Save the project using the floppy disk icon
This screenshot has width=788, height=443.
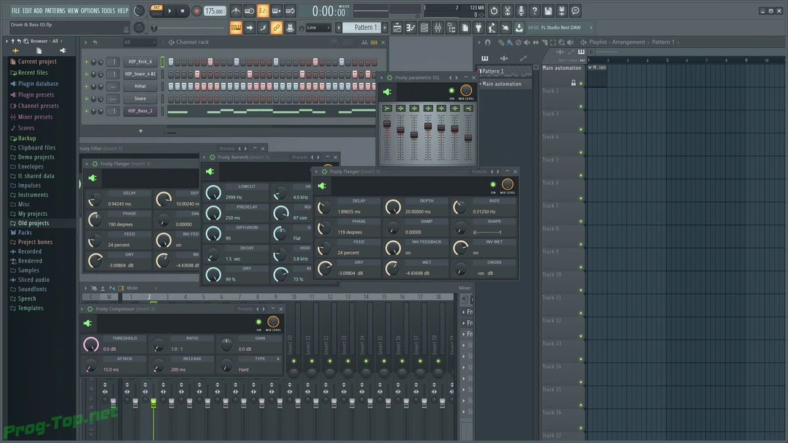point(548,11)
